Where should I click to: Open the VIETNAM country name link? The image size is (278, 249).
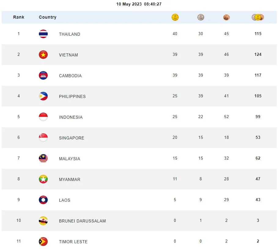tap(69, 55)
